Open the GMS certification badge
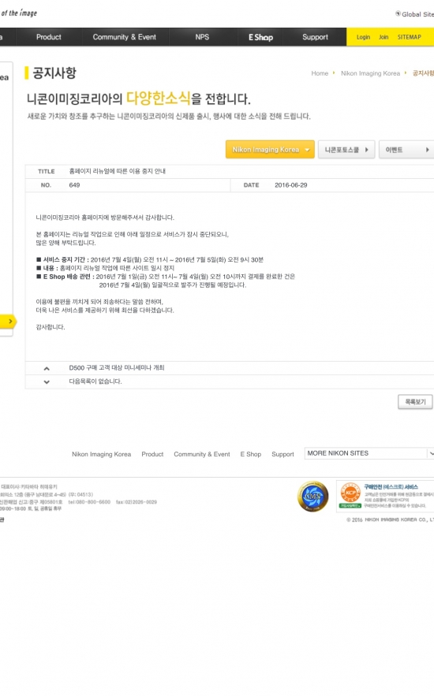 click(x=312, y=497)
